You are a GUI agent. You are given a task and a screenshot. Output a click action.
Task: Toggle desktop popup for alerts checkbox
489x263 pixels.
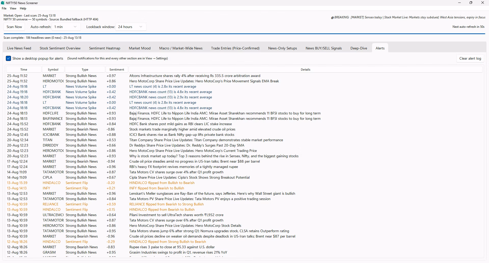coord(8,58)
